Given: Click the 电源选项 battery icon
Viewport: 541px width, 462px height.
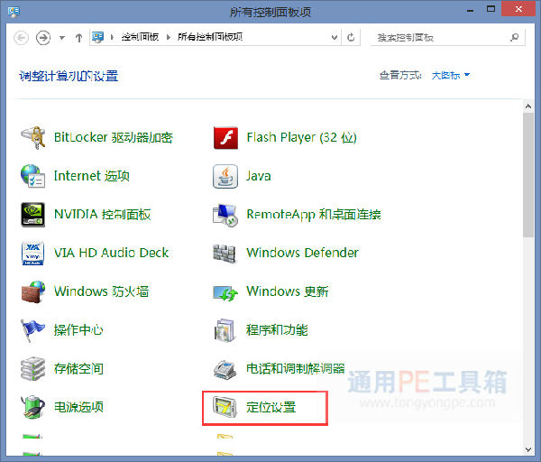Looking at the screenshot, I should point(32,407).
